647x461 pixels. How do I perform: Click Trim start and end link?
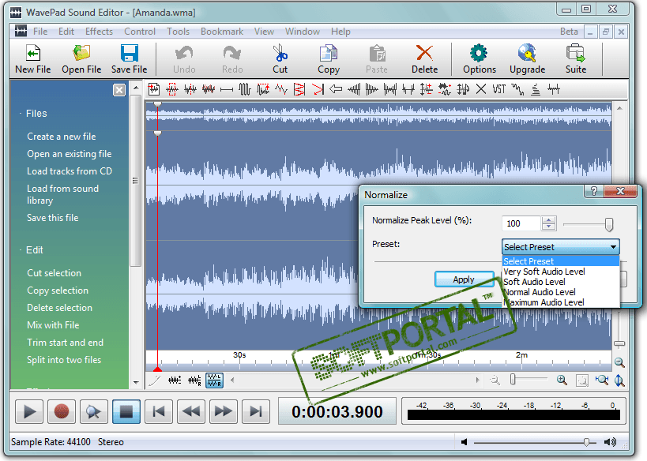pos(66,343)
